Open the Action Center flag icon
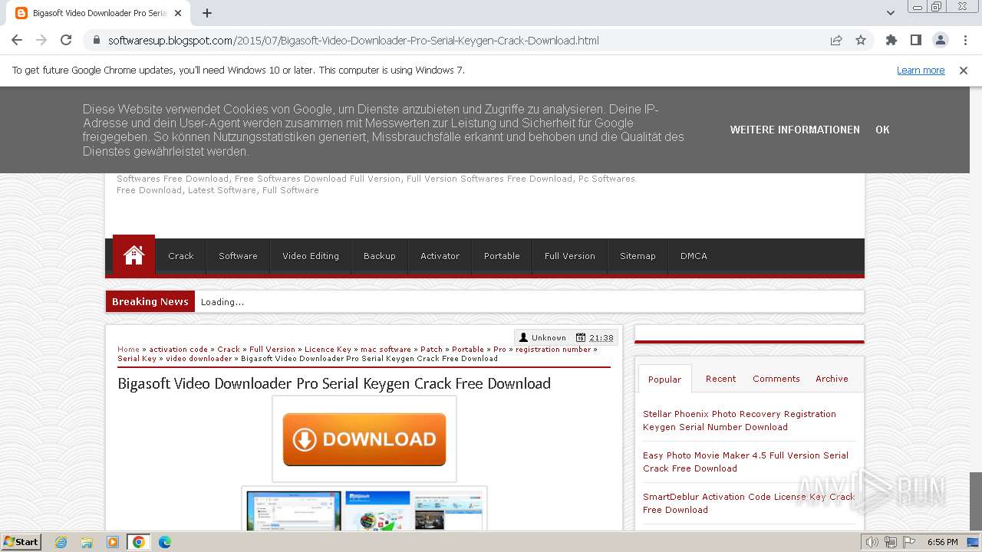This screenshot has height=552, width=982. (908, 542)
